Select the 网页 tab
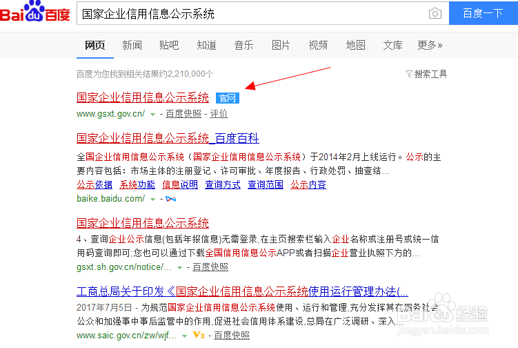The height and width of the screenshot is (348, 518). [95, 45]
